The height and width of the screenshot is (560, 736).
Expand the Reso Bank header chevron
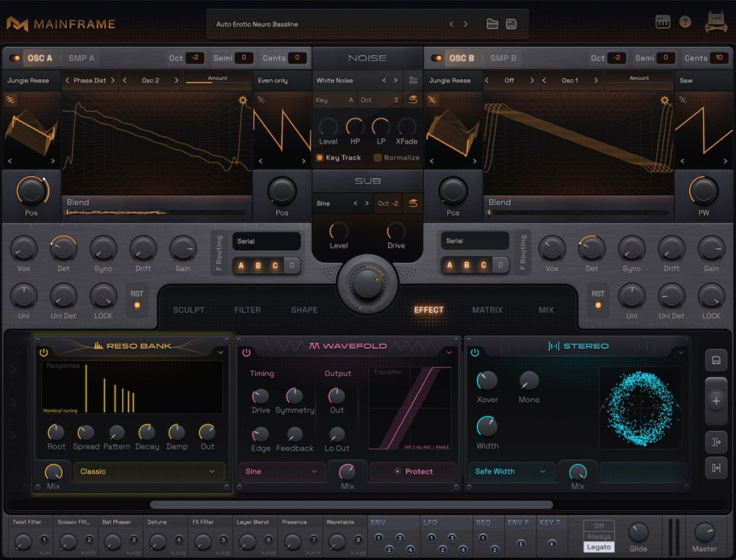coord(221,352)
